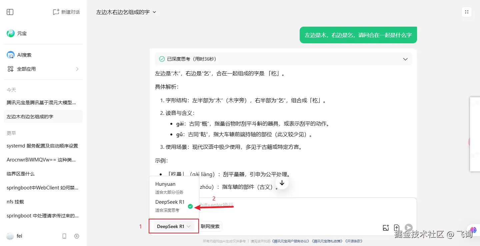
Task: Open the conversation title dropdown arrow
Action: tap(154, 12)
